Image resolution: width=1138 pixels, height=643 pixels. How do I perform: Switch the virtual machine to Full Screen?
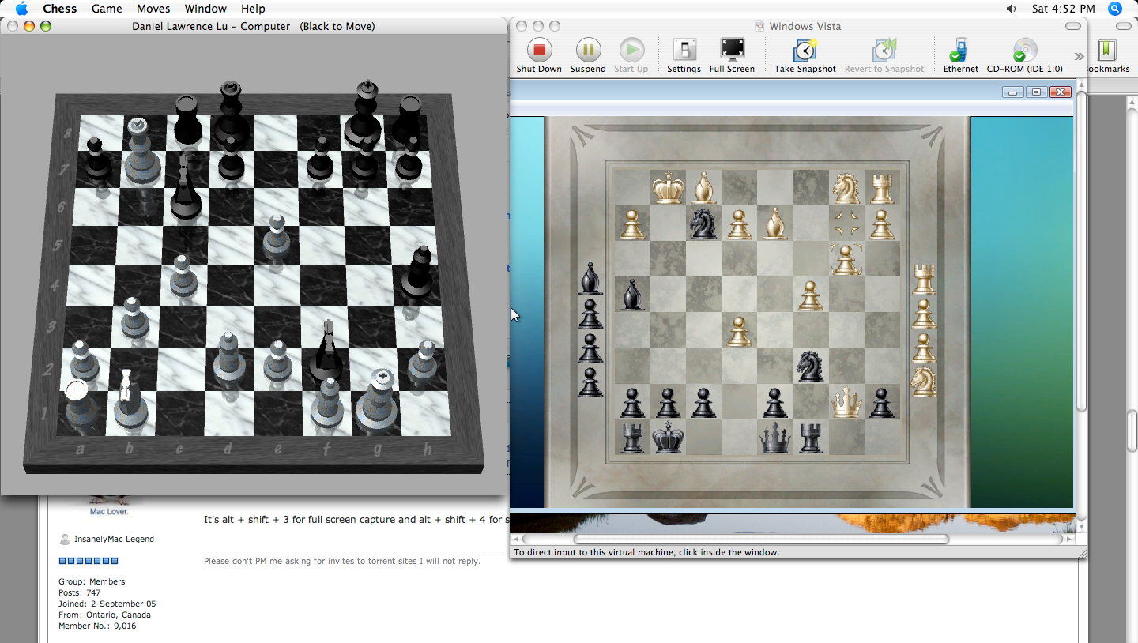732,56
